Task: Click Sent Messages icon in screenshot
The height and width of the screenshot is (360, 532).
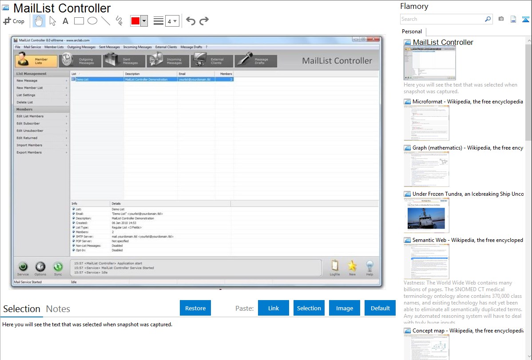Action: click(x=111, y=60)
